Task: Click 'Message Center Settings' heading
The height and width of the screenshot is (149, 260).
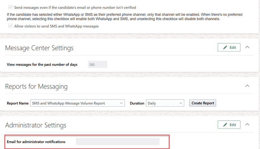Action: [39, 48]
